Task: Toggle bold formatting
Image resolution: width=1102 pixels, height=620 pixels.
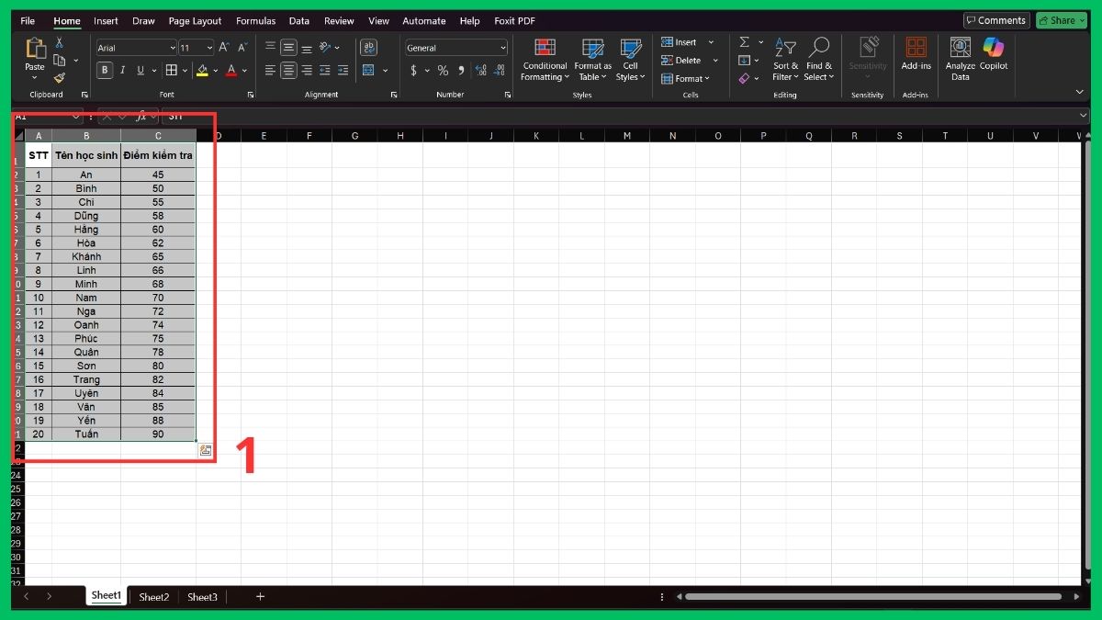Action: pyautogui.click(x=104, y=70)
